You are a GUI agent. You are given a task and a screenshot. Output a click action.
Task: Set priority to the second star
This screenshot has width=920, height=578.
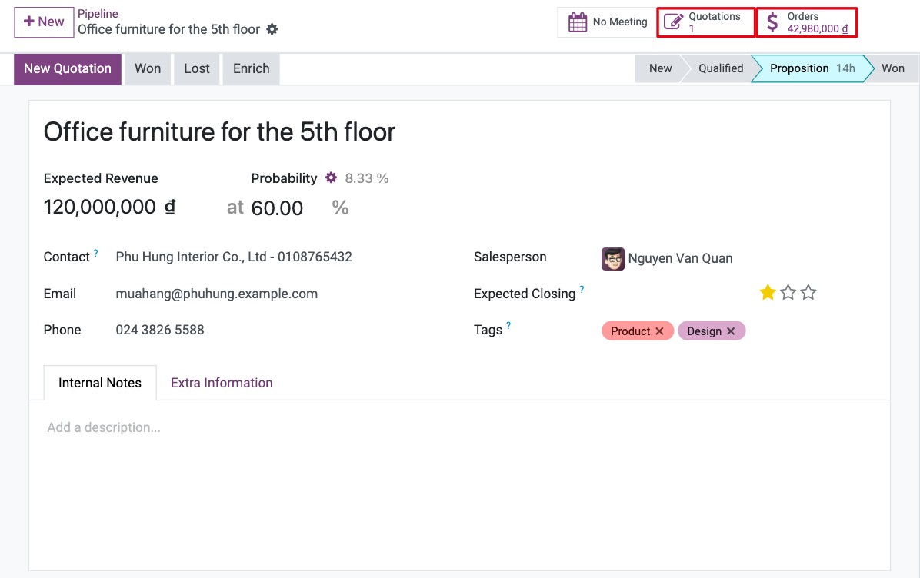tap(788, 292)
